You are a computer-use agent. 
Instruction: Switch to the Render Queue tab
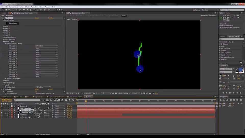[x=6, y=97]
